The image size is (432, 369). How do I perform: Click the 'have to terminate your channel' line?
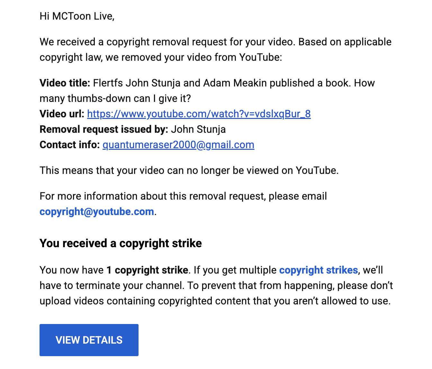click(216, 285)
